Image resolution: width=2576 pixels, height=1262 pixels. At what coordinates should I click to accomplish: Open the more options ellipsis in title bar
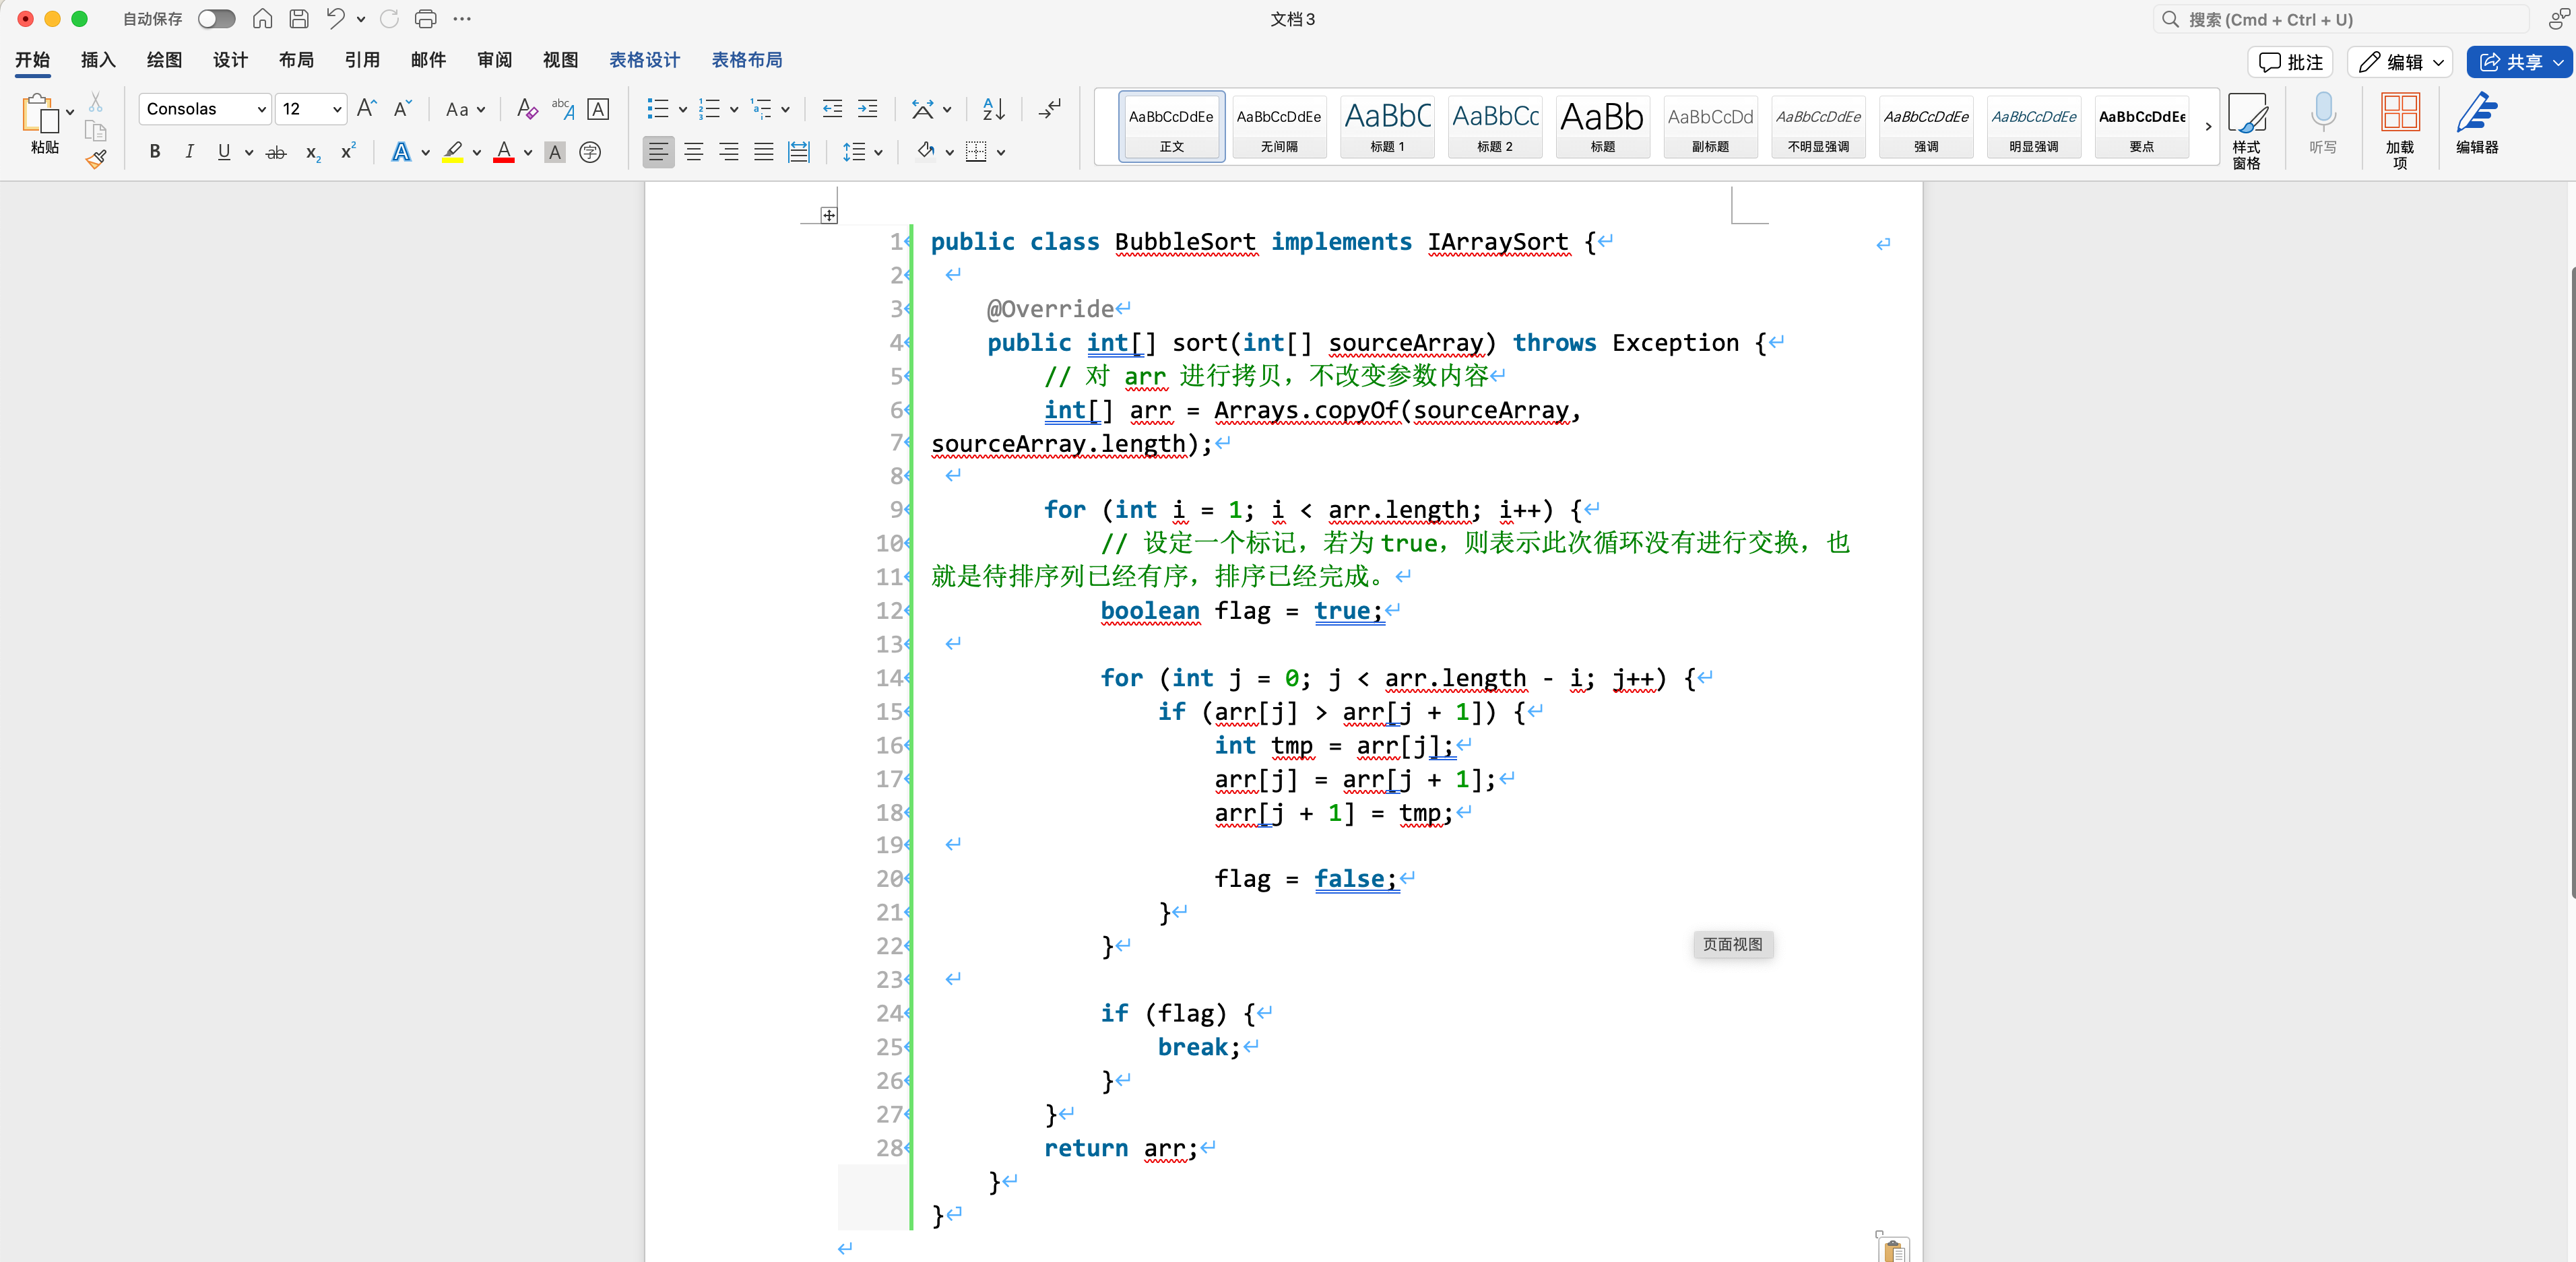(462, 19)
